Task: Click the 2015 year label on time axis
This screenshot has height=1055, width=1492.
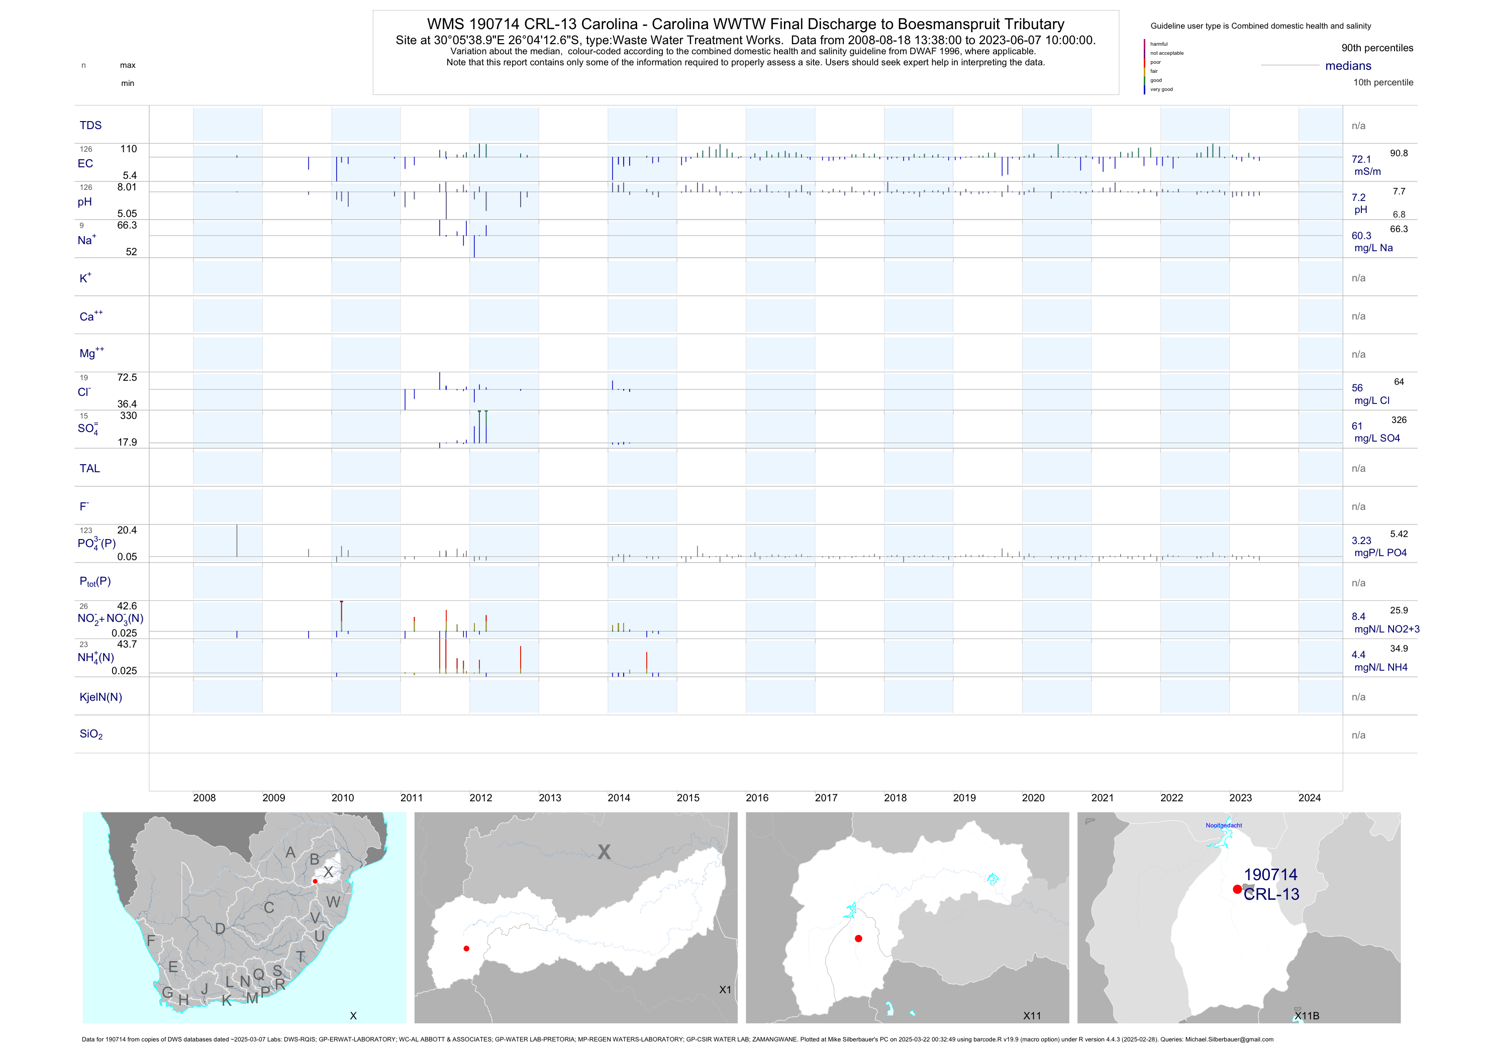Action: (x=687, y=798)
